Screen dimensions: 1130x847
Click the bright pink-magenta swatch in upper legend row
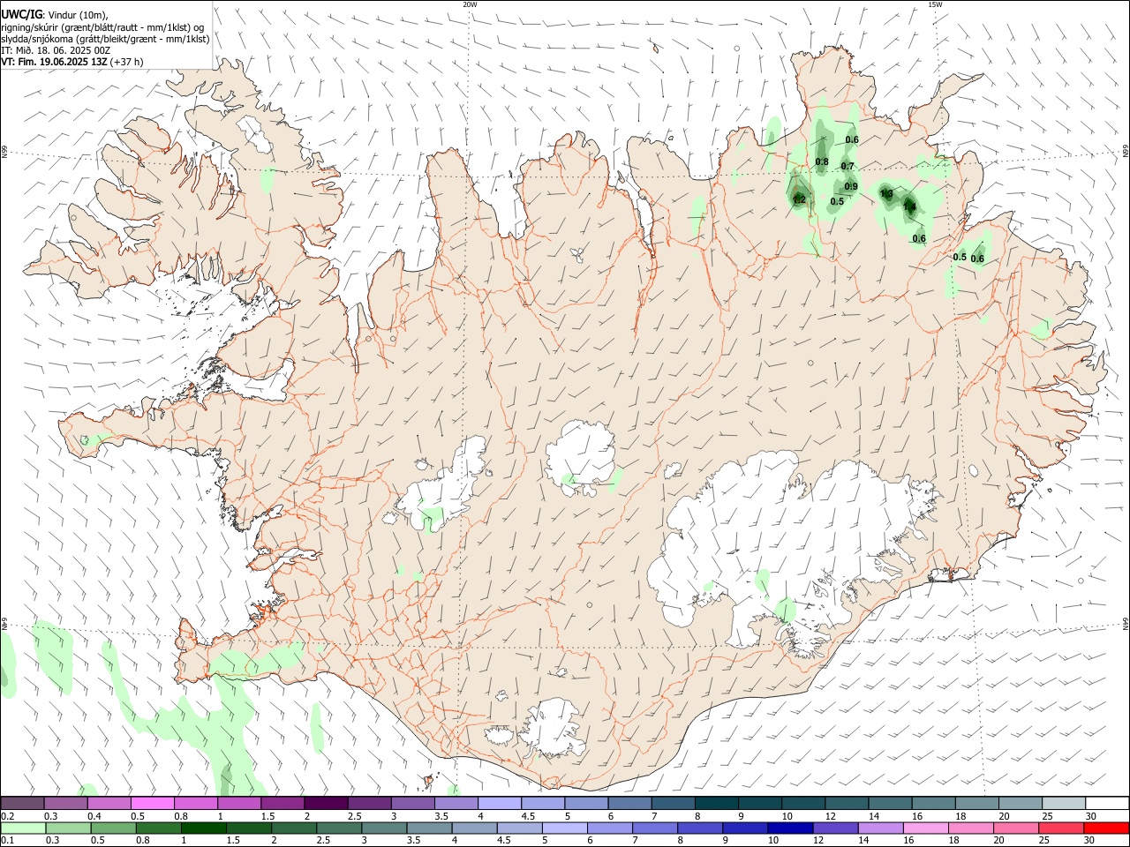(x=153, y=803)
